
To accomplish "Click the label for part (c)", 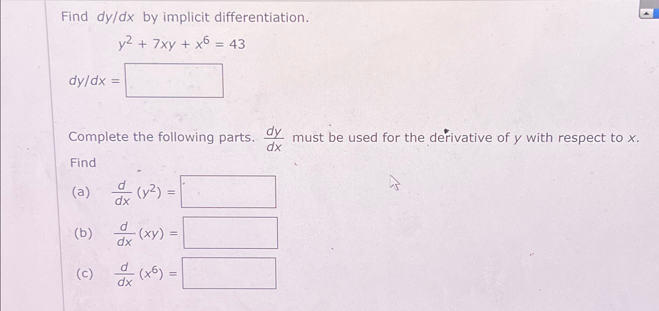I will point(83,274).
